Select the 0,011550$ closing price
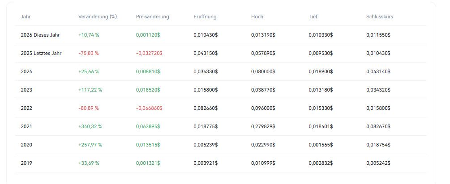 click(x=378, y=35)
